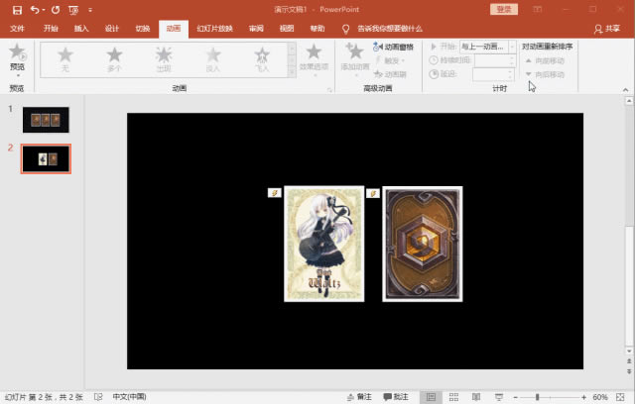Open the Insert (插入) ribbon tab
Screen dimensions: 635x404
click(81, 29)
